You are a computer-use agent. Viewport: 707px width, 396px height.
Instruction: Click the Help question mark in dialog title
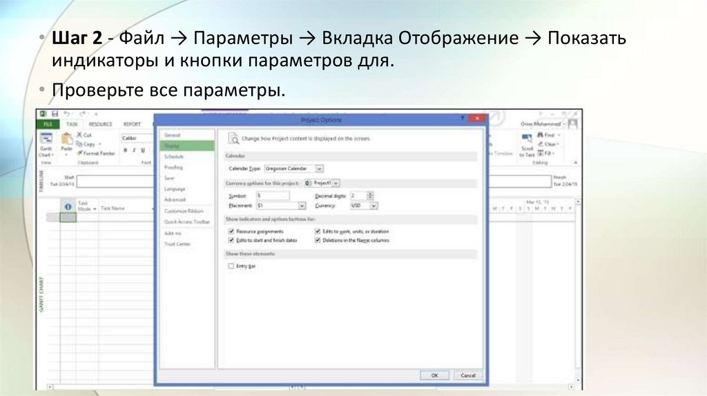[462, 118]
